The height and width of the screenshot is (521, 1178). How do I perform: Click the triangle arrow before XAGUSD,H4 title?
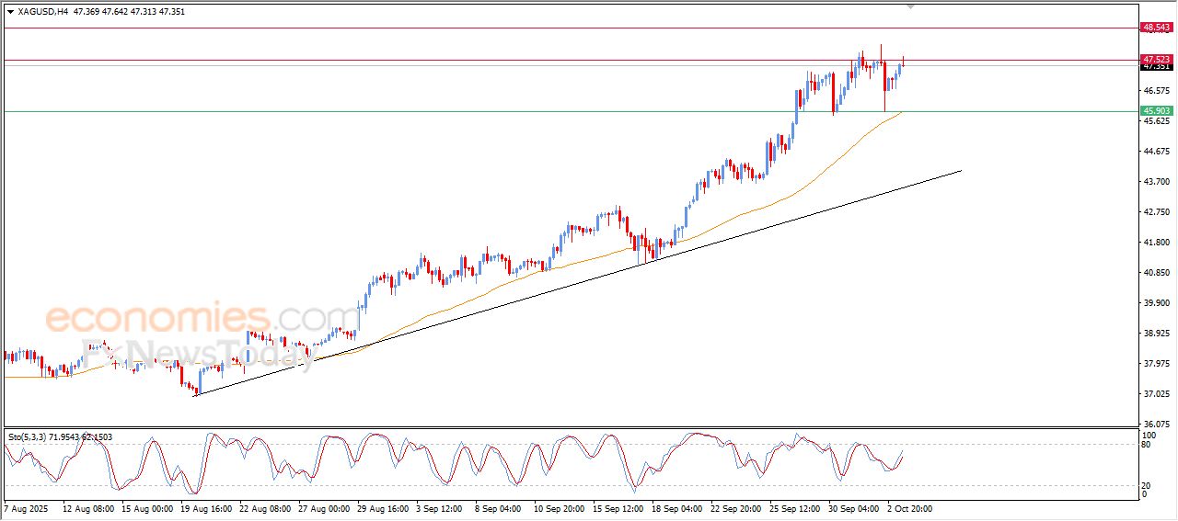click(x=10, y=11)
